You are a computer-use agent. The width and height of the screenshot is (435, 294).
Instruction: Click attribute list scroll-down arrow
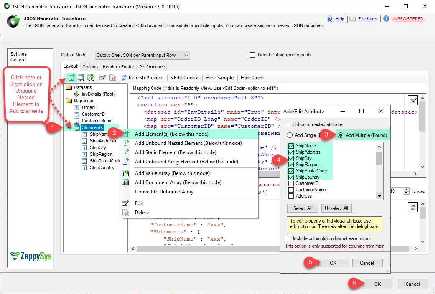tap(379, 196)
